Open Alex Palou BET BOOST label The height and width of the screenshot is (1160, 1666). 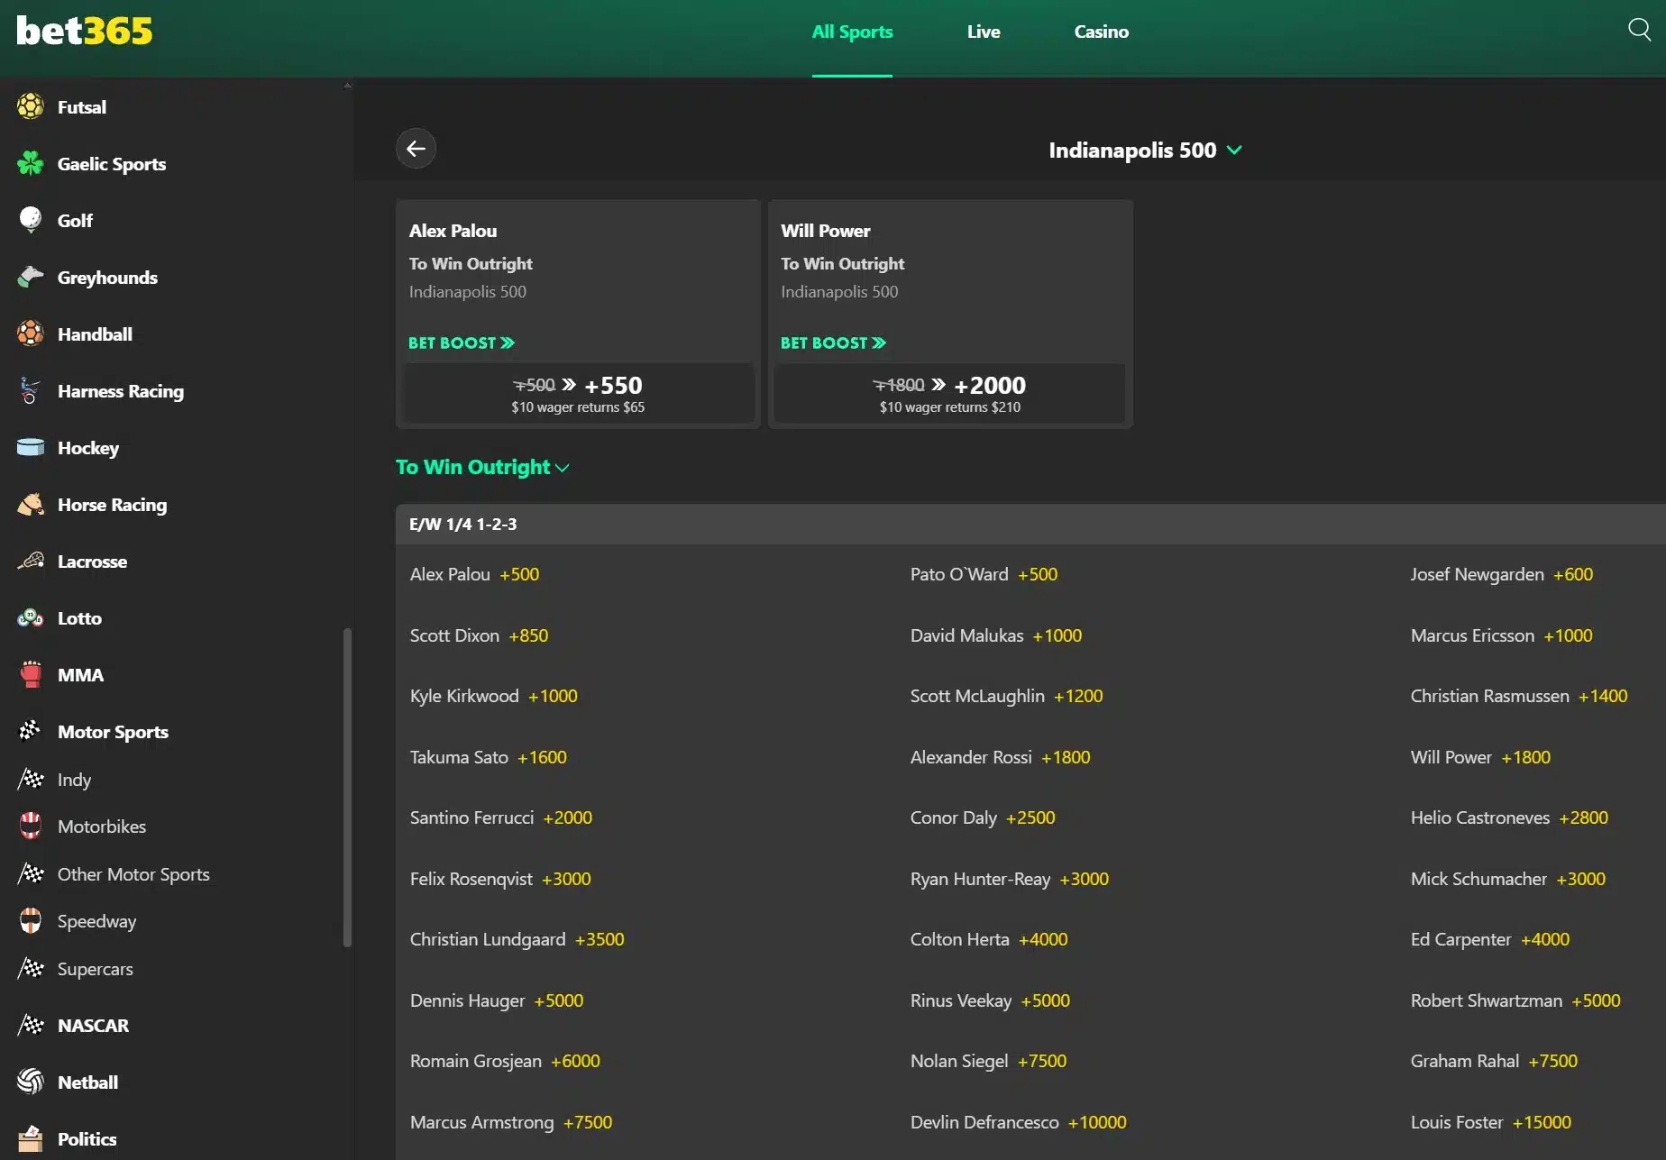coord(462,343)
